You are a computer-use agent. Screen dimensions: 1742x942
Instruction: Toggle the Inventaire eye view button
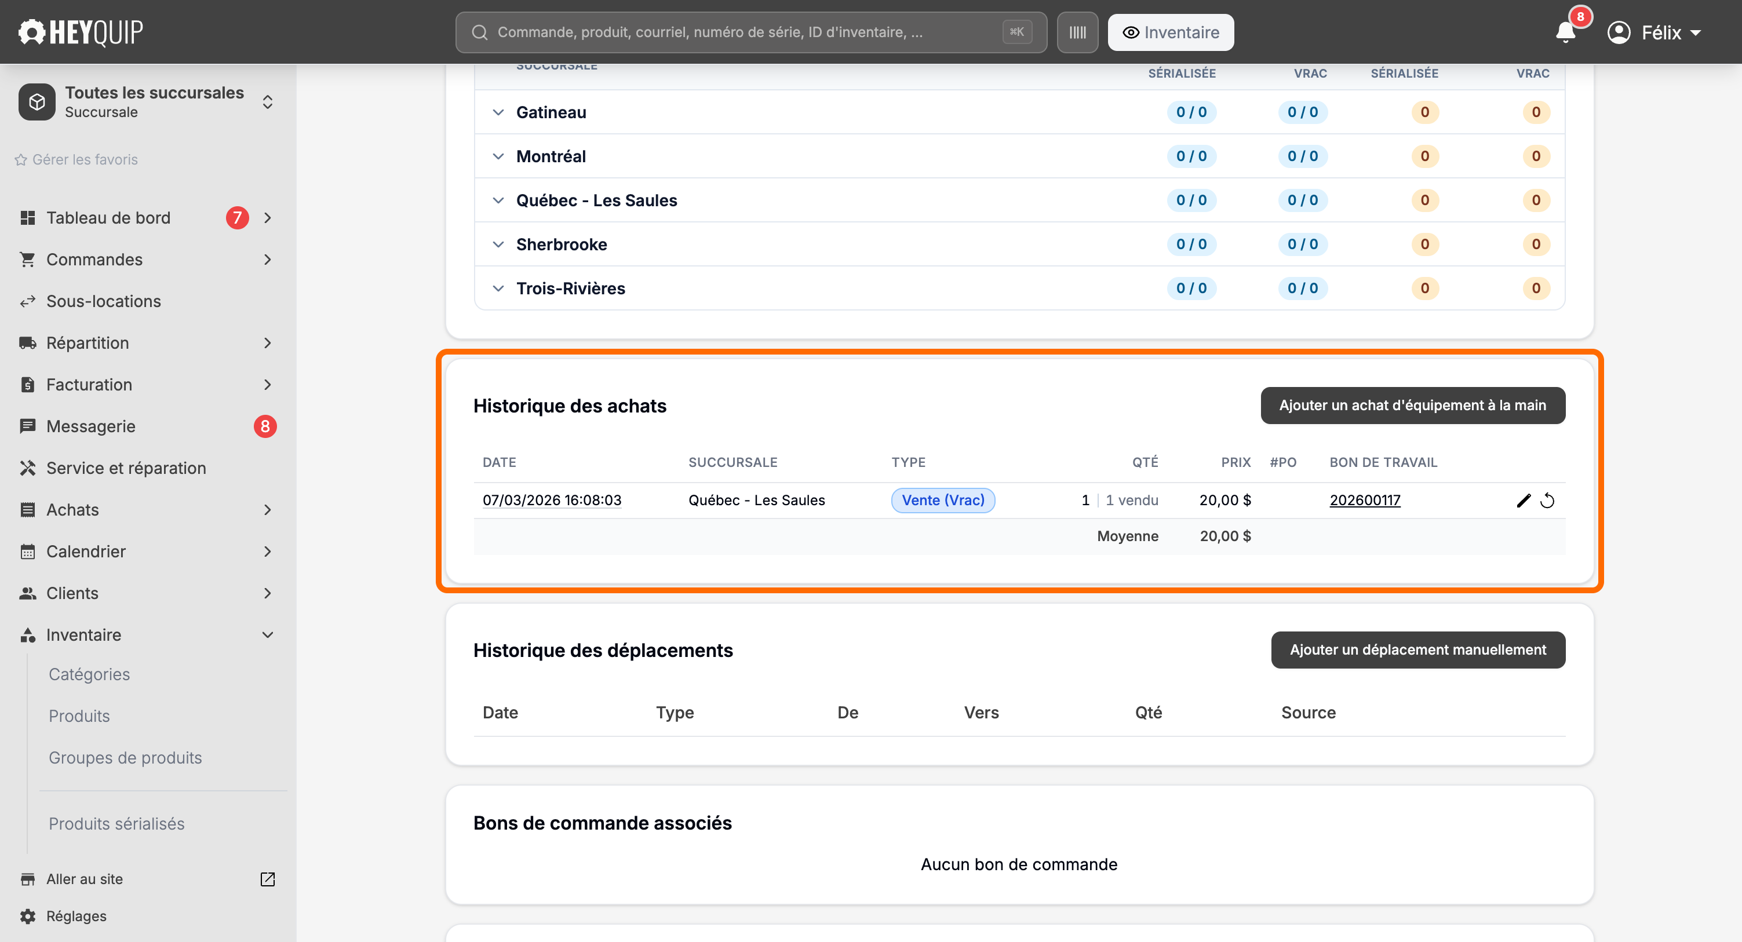[x=1171, y=32]
